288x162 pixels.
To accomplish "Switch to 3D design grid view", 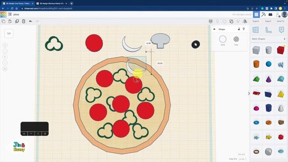I will click(256, 14).
